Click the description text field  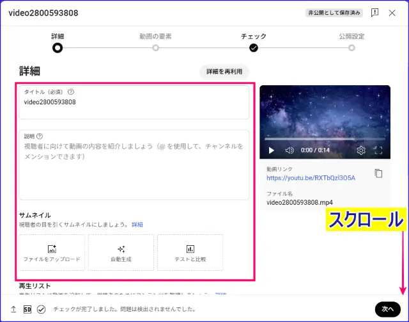tap(134, 170)
